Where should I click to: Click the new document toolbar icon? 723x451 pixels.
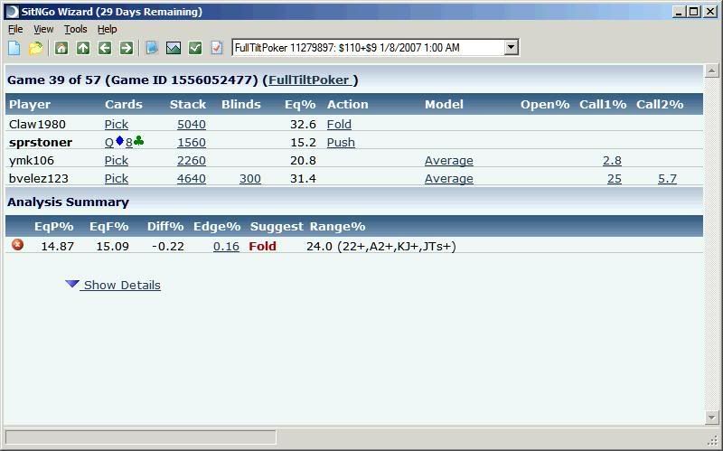14,48
